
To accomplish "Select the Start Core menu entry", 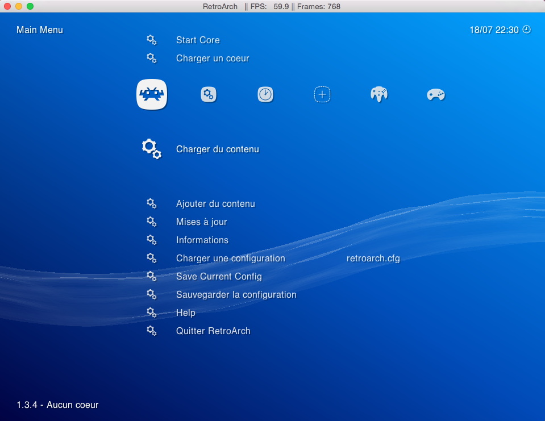I will (198, 40).
